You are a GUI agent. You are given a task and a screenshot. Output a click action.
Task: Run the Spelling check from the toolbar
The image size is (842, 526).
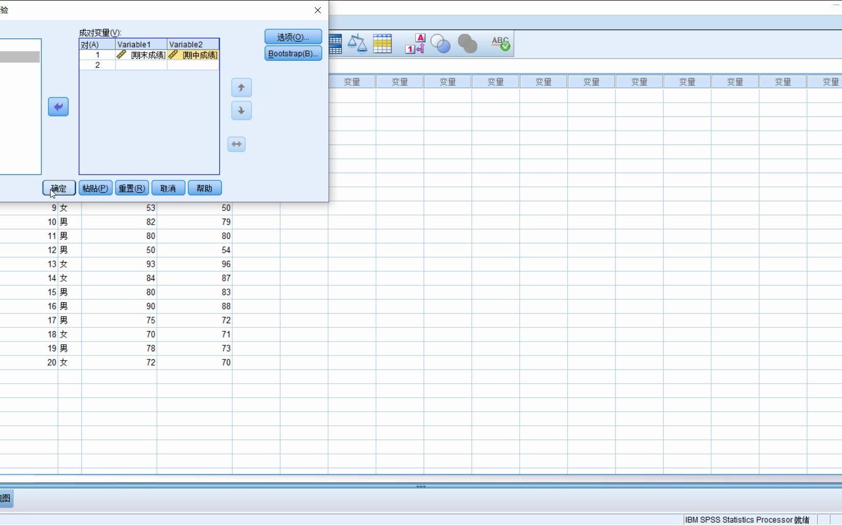(500, 43)
